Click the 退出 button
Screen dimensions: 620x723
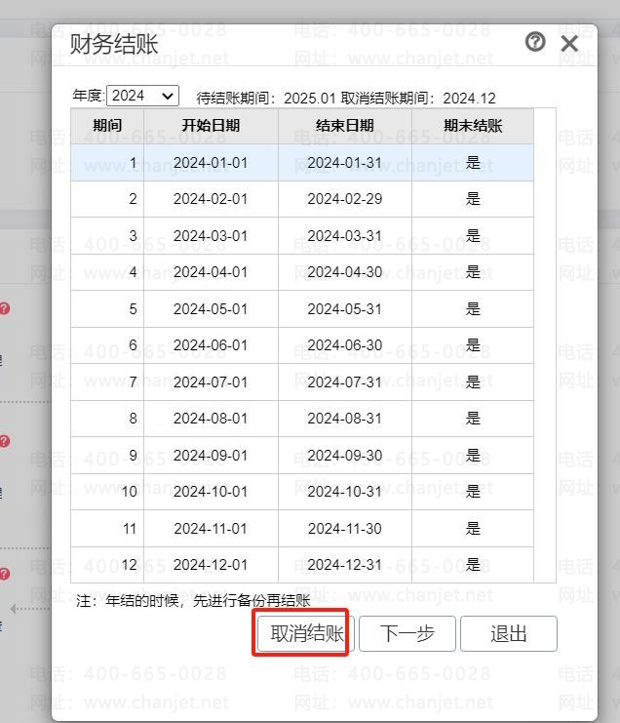coord(509,633)
